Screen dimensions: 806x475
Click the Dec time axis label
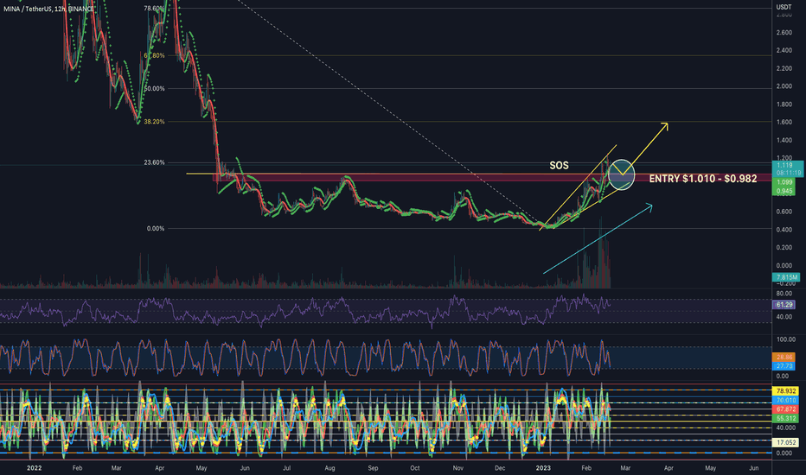pos(500,468)
